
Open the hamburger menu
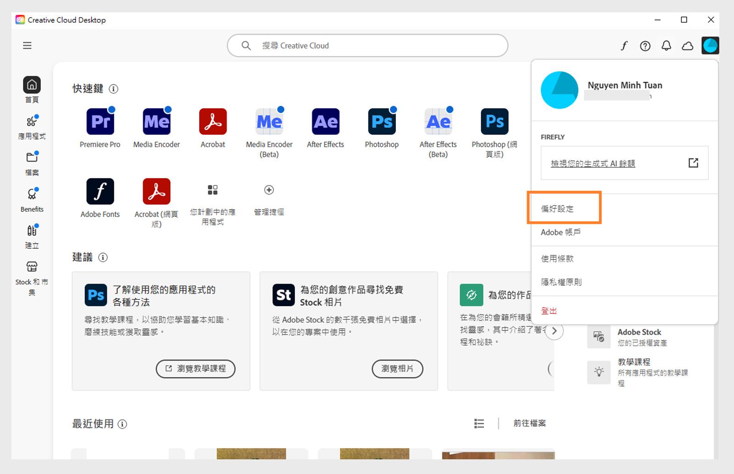tap(27, 45)
